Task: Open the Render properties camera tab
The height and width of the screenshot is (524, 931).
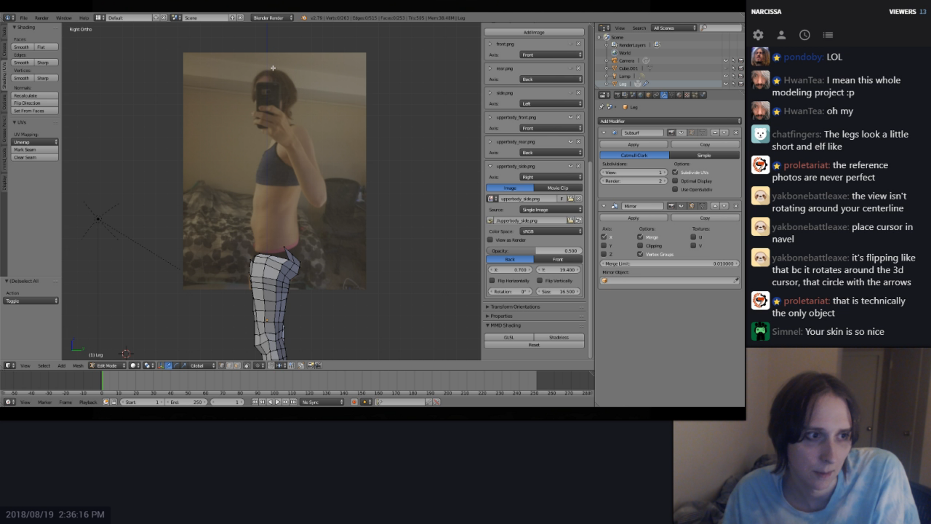Action: [x=617, y=95]
